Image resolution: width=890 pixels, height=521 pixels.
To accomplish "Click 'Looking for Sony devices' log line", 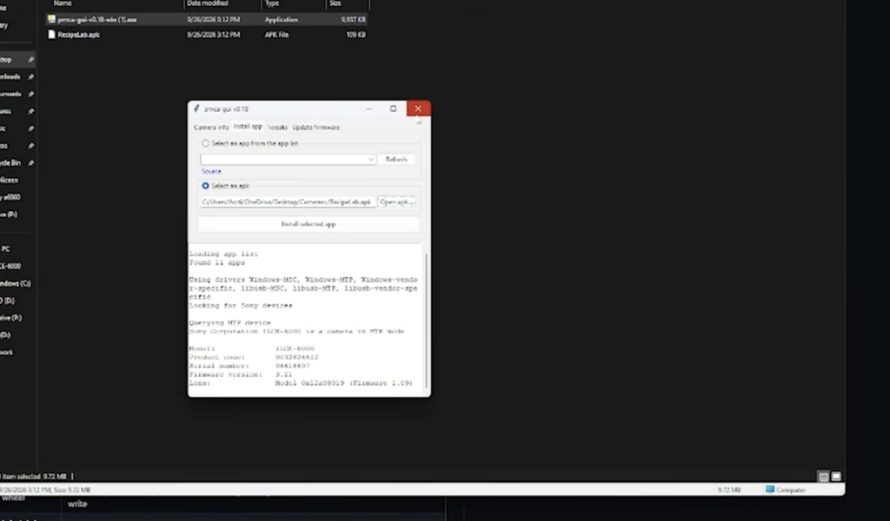I will (x=241, y=306).
